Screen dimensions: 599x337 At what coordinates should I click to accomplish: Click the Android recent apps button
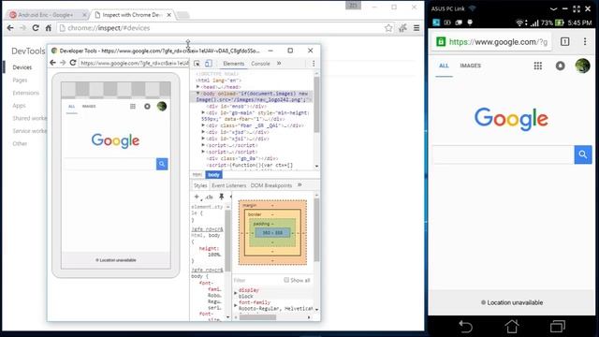point(558,327)
